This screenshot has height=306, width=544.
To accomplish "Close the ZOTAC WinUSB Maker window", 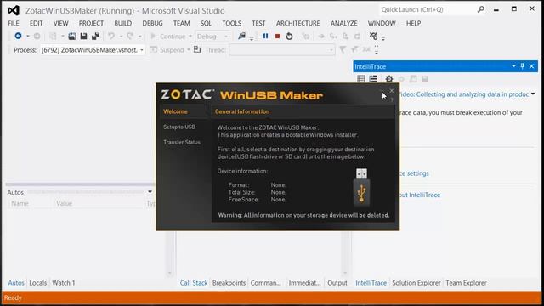I will pos(392,91).
